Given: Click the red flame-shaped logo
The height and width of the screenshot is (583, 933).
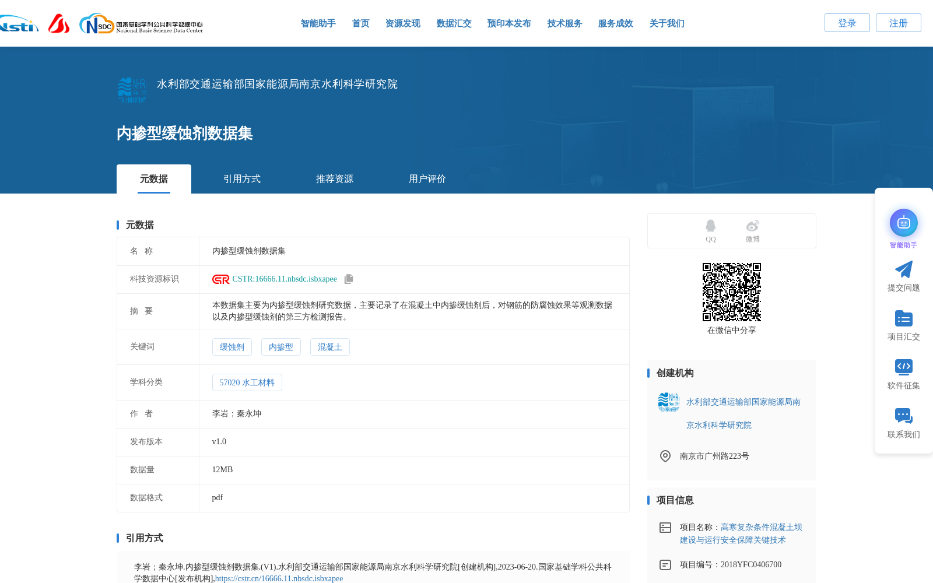Looking at the screenshot, I should pos(59,24).
